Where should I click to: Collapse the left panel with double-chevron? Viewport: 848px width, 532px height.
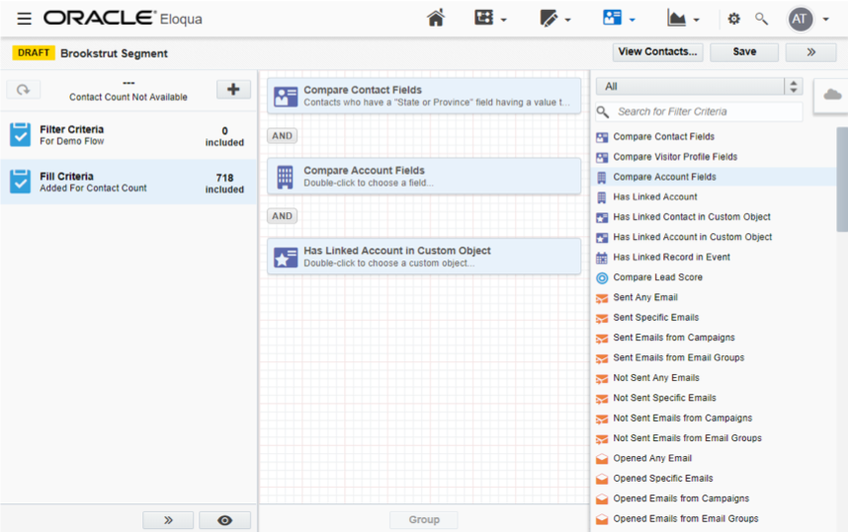168,520
